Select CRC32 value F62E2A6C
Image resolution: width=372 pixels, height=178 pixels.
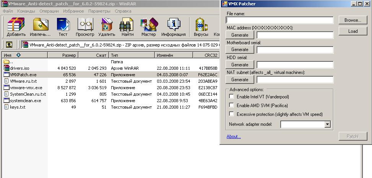coord(208,75)
